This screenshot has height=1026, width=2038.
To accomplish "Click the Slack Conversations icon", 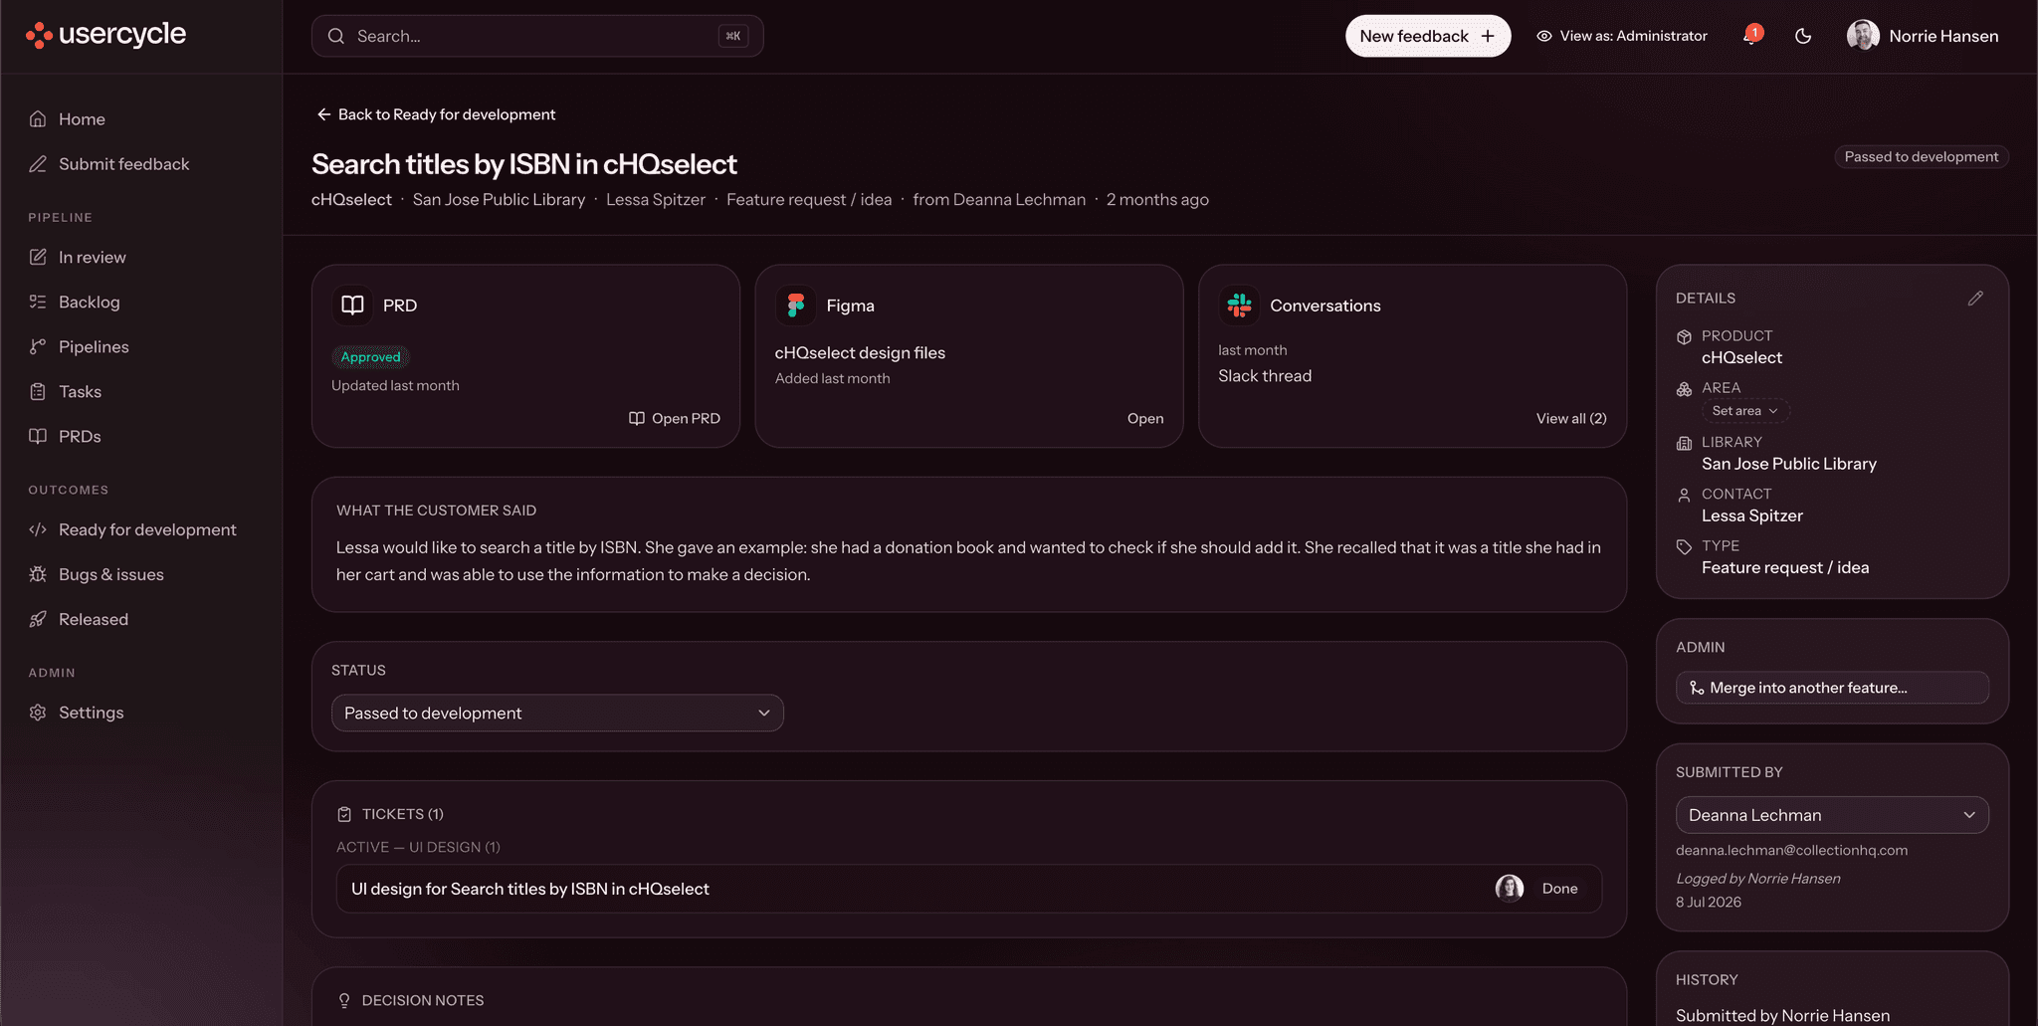I will [x=1240, y=306].
